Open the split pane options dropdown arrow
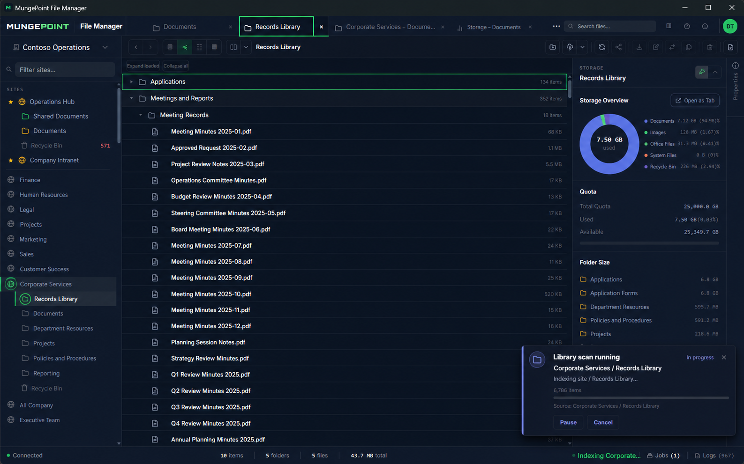744x464 pixels. click(x=246, y=47)
